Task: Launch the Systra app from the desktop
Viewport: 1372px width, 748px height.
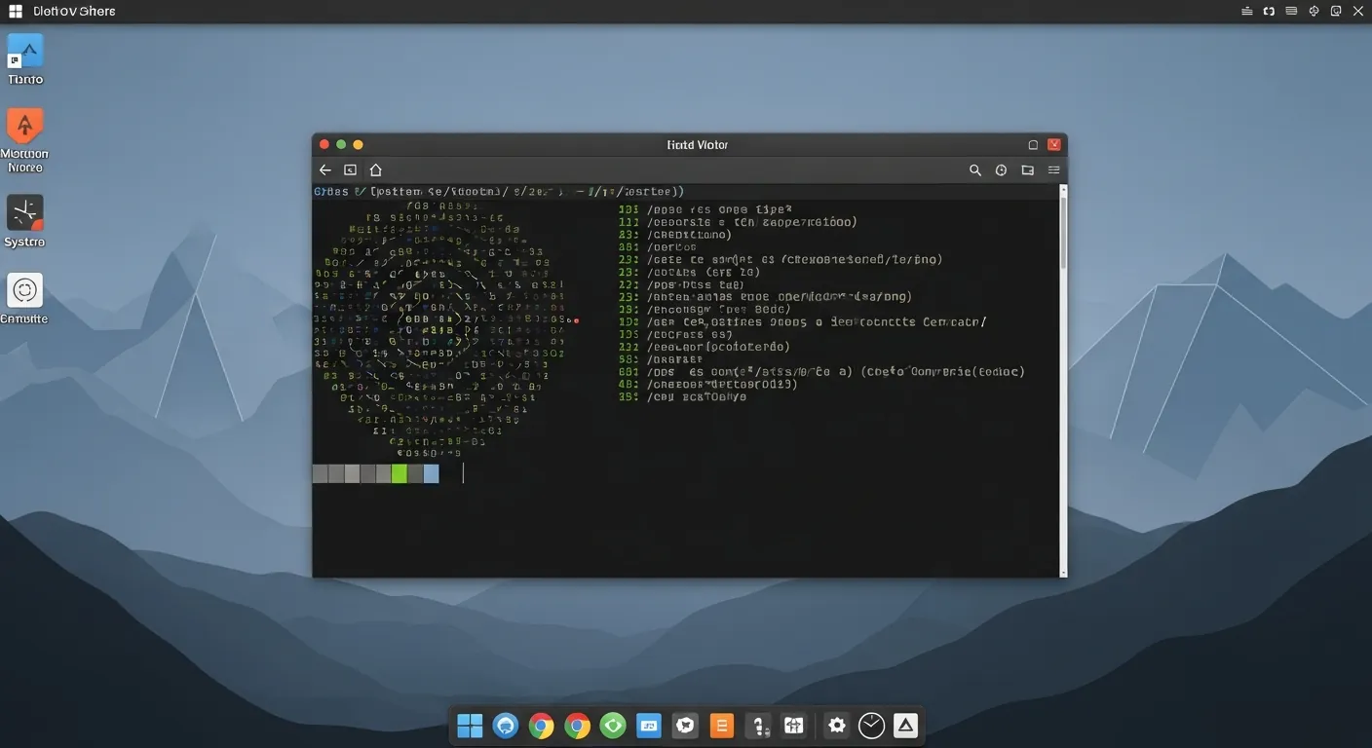Action: coord(24,212)
